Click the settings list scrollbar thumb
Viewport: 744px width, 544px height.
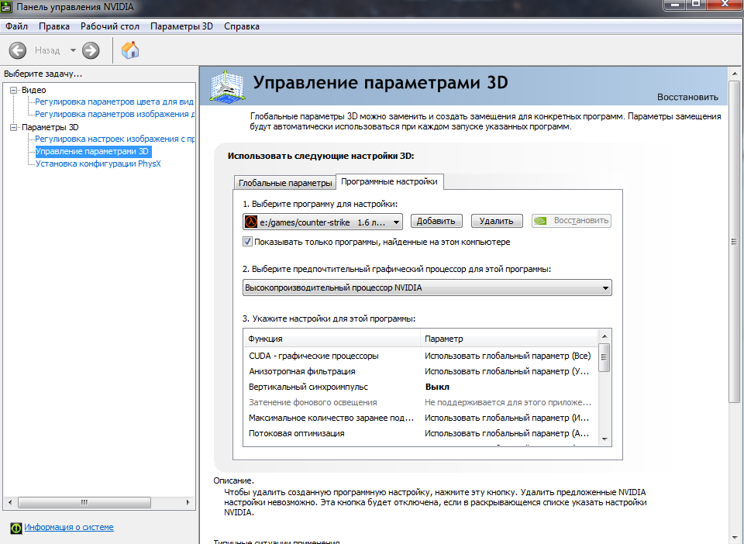(604, 357)
